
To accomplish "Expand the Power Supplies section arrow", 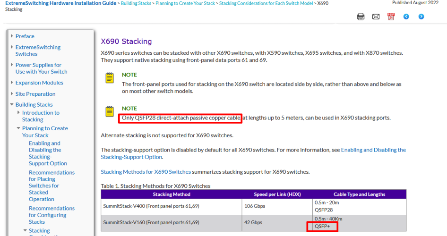I will [x=12, y=65].
